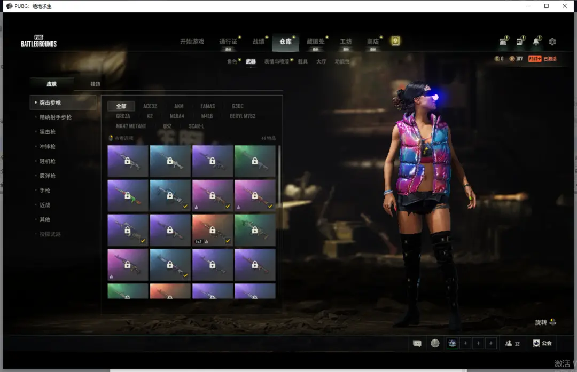The height and width of the screenshot is (372, 577).
Task: Click the BP coin icon beside 107
Action: pos(511,59)
